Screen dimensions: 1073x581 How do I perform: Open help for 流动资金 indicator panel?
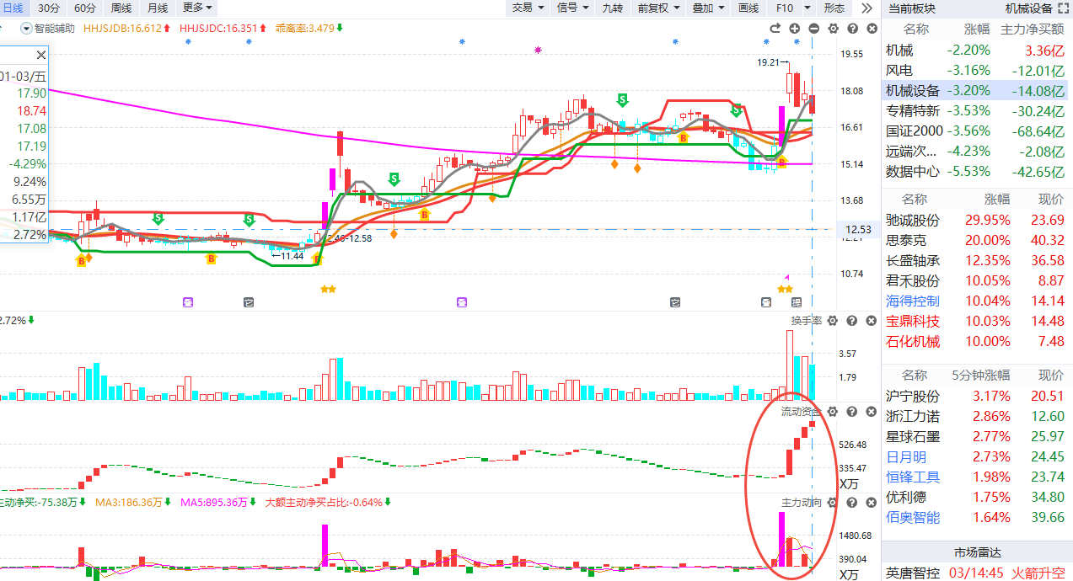851,412
